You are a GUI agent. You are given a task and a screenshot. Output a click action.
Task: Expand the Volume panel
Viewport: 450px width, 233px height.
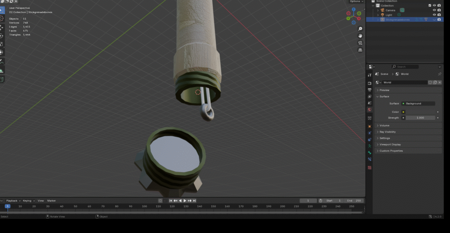[385, 125]
